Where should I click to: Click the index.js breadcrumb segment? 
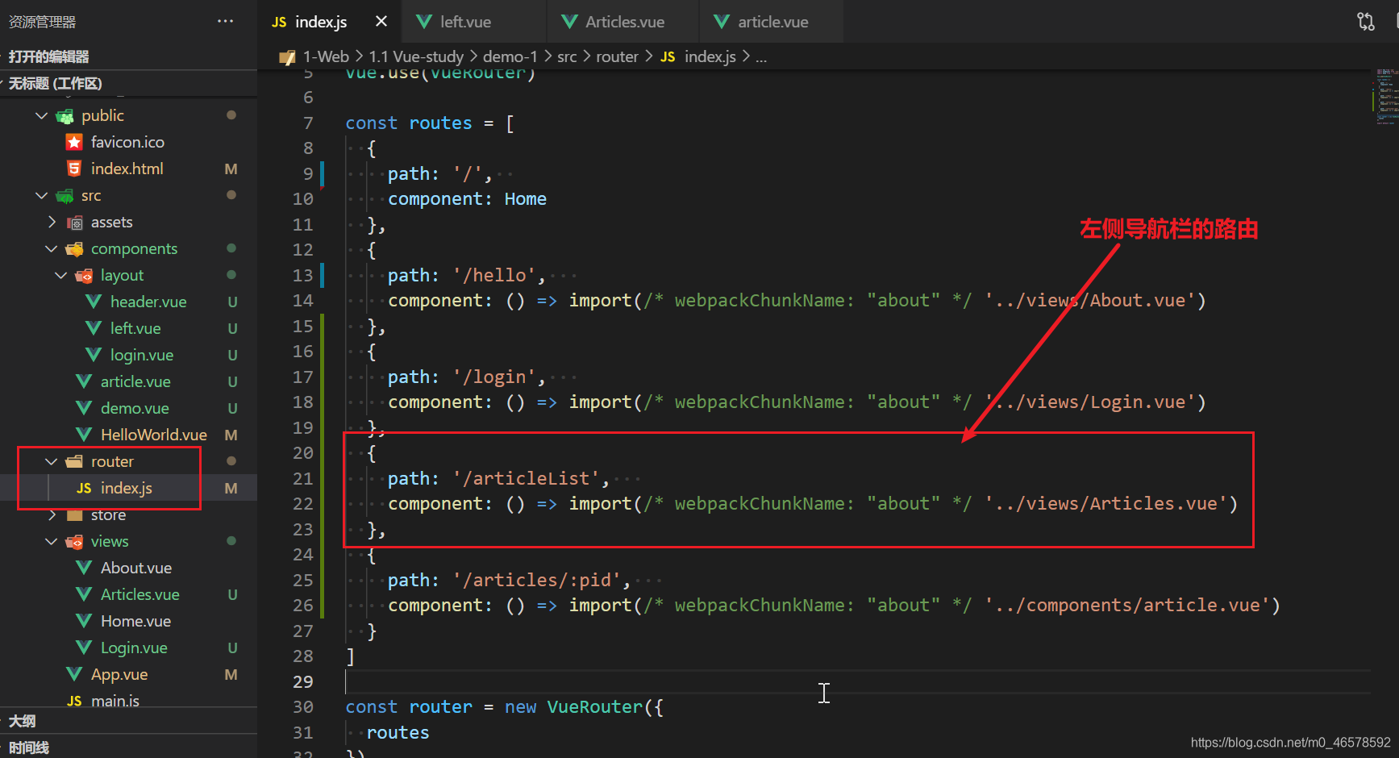coord(710,56)
